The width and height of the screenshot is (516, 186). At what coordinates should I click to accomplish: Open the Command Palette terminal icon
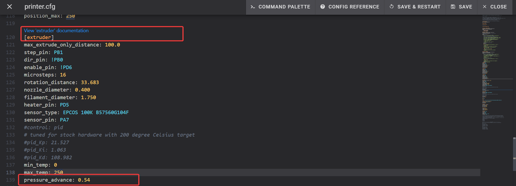(253, 7)
